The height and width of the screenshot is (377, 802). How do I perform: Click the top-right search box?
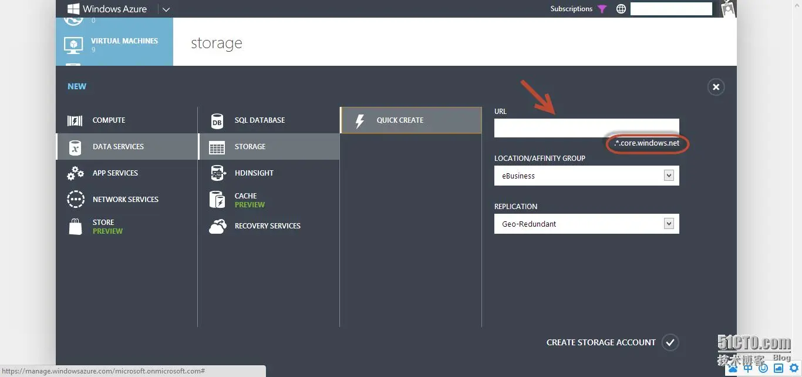point(671,9)
